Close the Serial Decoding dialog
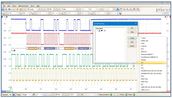Screen dimensions: 172x98 [136, 24]
